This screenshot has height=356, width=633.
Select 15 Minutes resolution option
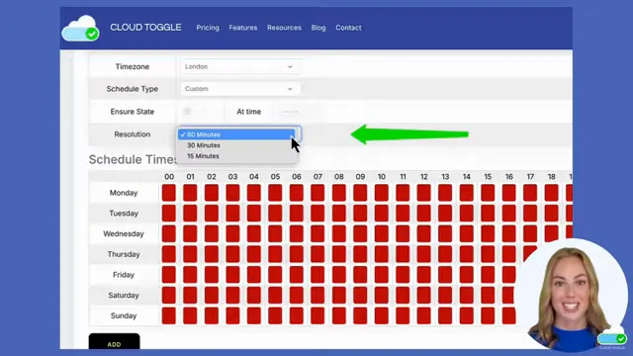[x=236, y=156]
